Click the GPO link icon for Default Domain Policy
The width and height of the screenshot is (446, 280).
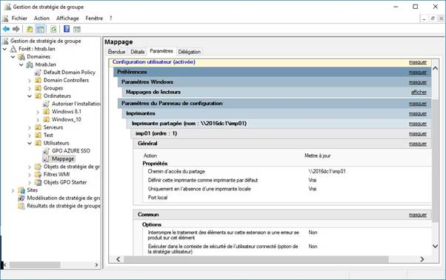38,73
